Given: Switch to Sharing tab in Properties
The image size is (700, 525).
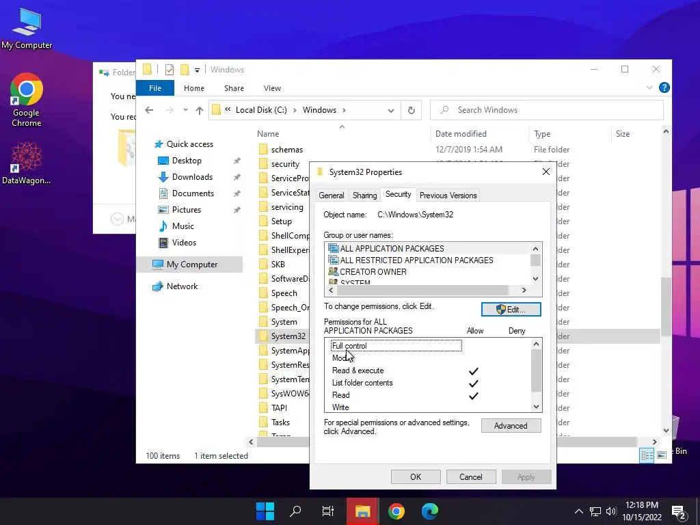Looking at the screenshot, I should (365, 196).
